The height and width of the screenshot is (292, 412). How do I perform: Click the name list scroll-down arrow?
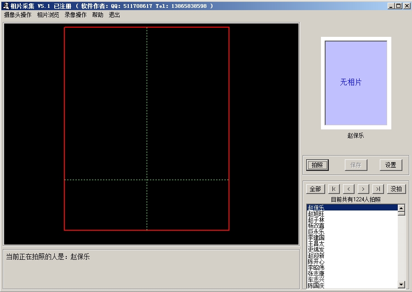tap(401, 284)
